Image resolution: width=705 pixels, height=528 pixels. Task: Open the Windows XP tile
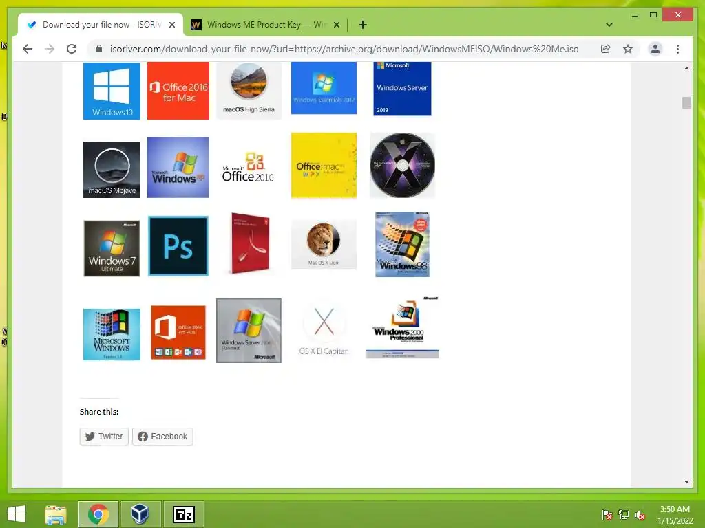(x=178, y=167)
